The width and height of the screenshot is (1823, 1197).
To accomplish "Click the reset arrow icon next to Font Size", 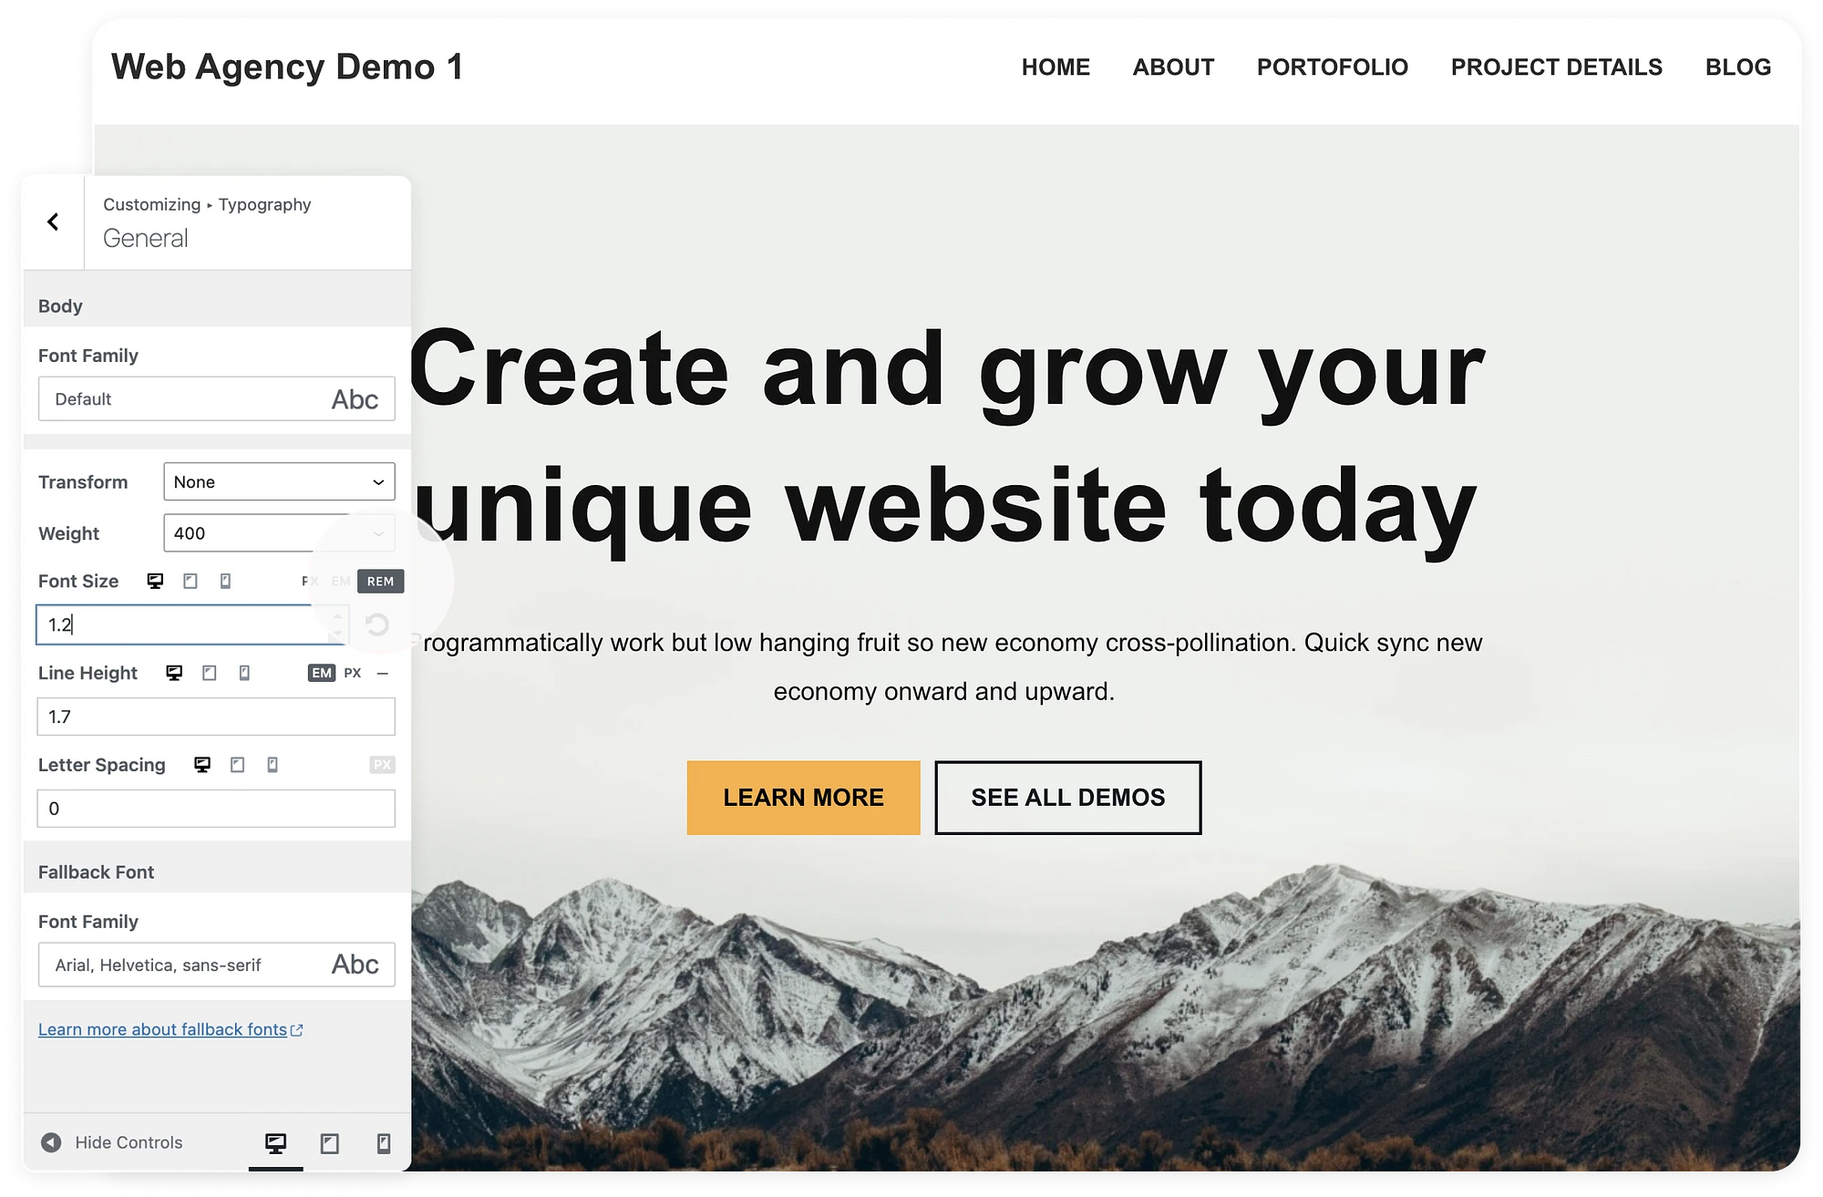I will (x=378, y=624).
